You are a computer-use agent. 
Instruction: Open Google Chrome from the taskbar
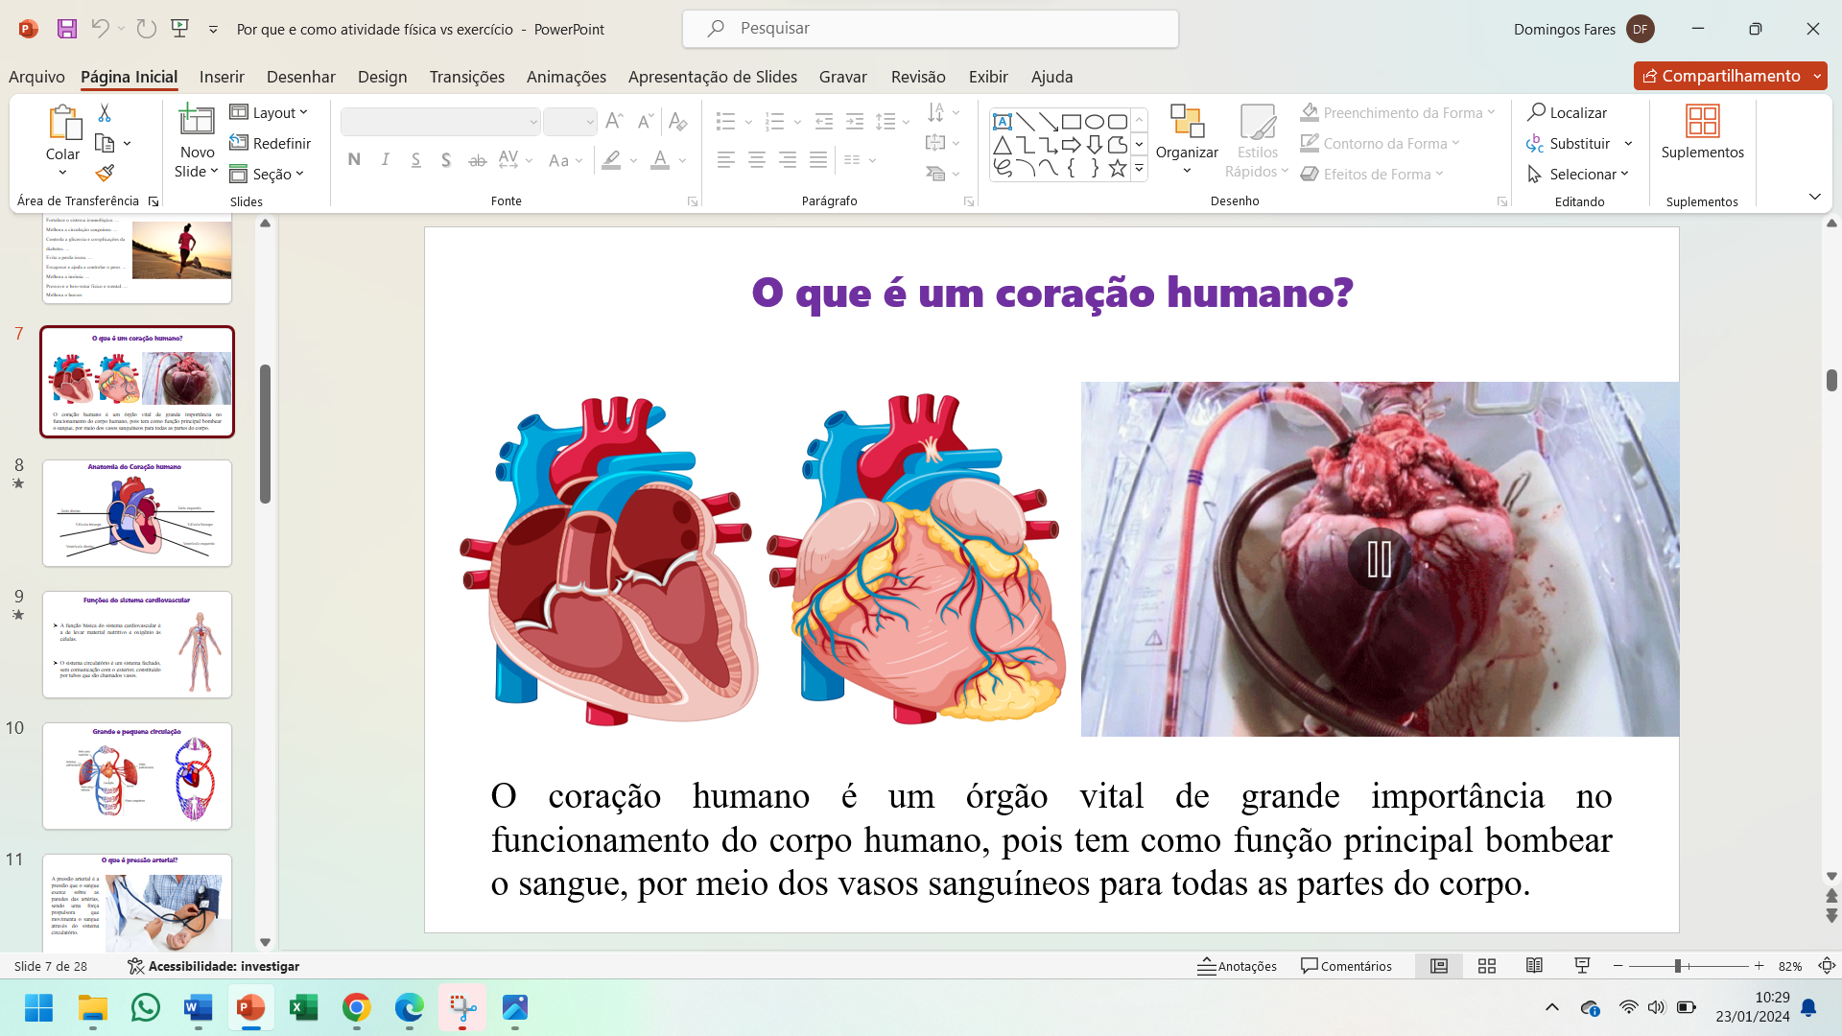[356, 1008]
